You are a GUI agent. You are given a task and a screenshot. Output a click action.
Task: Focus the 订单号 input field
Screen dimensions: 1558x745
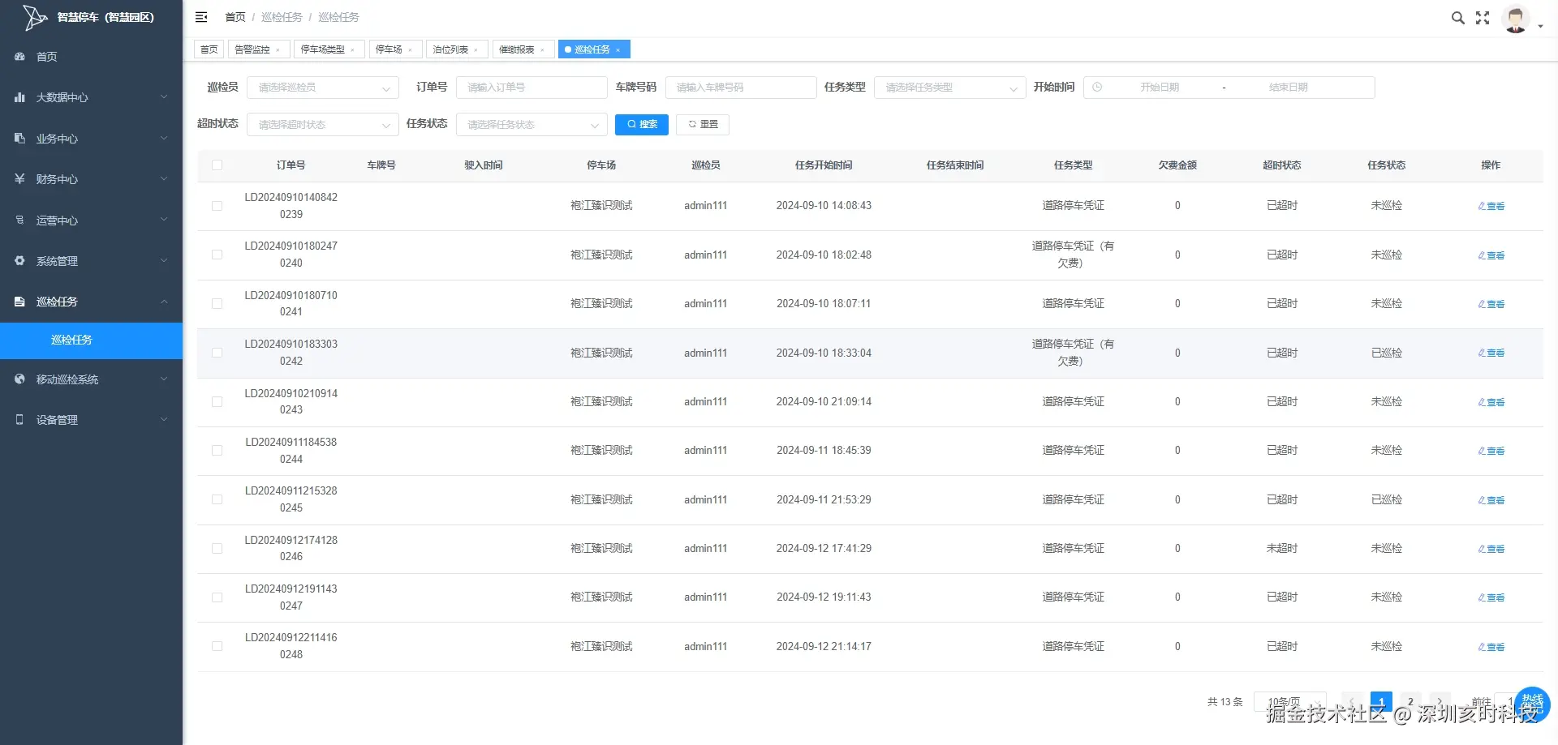(532, 88)
